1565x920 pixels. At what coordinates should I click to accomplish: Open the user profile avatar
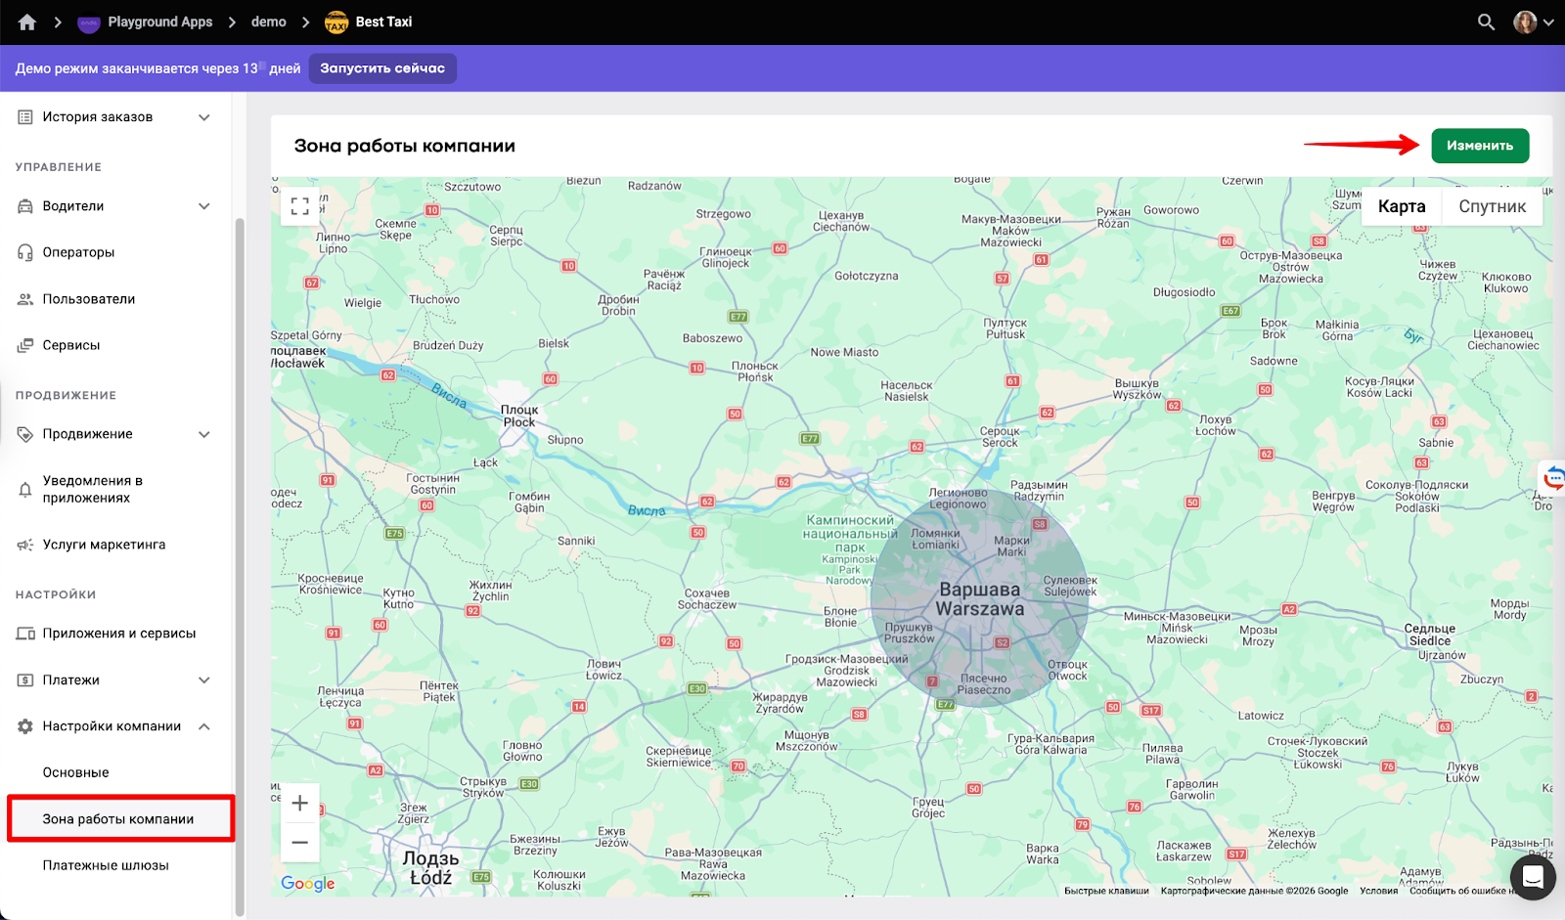(x=1524, y=22)
